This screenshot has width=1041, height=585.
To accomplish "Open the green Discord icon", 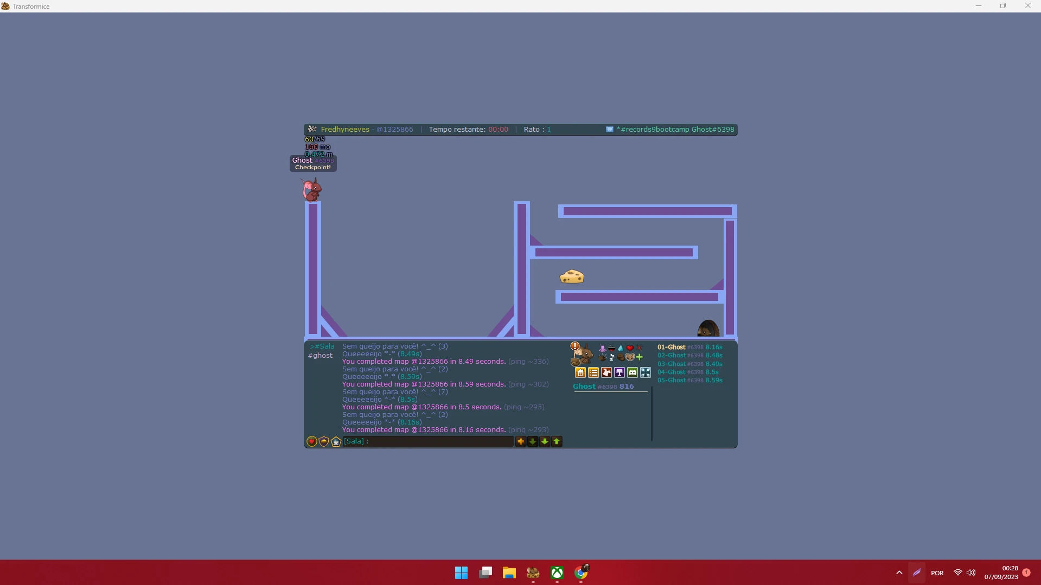I will tap(633, 372).
